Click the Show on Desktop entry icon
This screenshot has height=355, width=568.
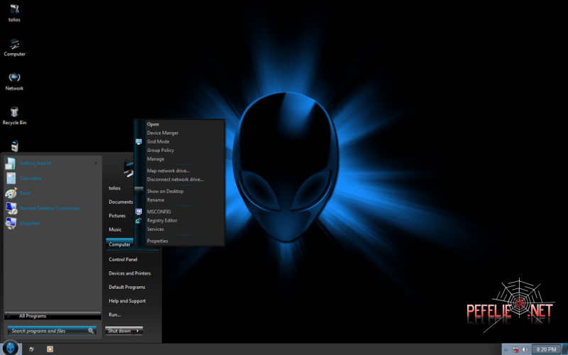(x=138, y=190)
